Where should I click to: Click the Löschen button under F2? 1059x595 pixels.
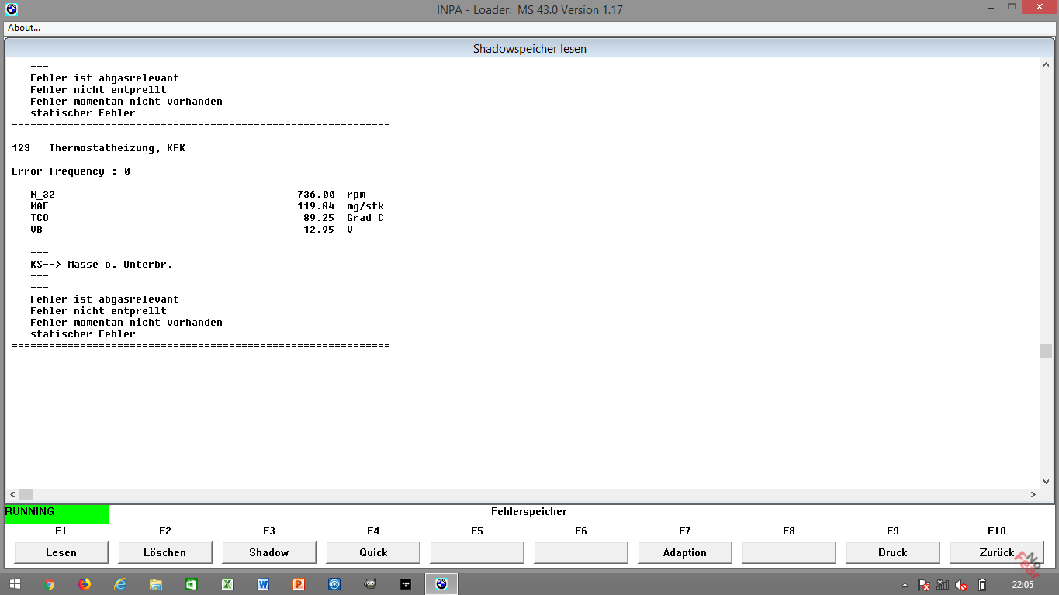pyautogui.click(x=165, y=552)
